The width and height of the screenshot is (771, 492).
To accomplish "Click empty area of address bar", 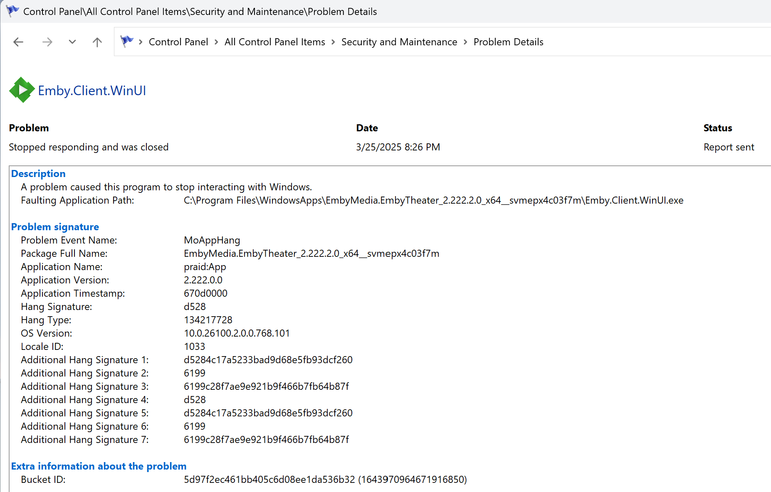I will click(657, 42).
